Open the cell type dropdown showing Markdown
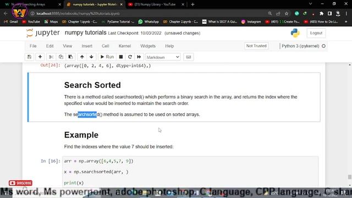The height and width of the screenshot is (198, 352). point(163,57)
